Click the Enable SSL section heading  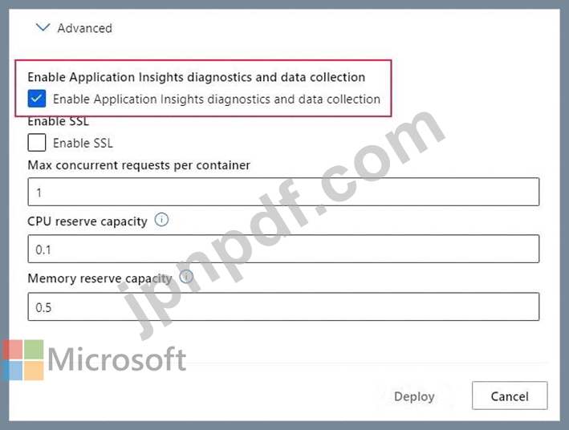58,121
